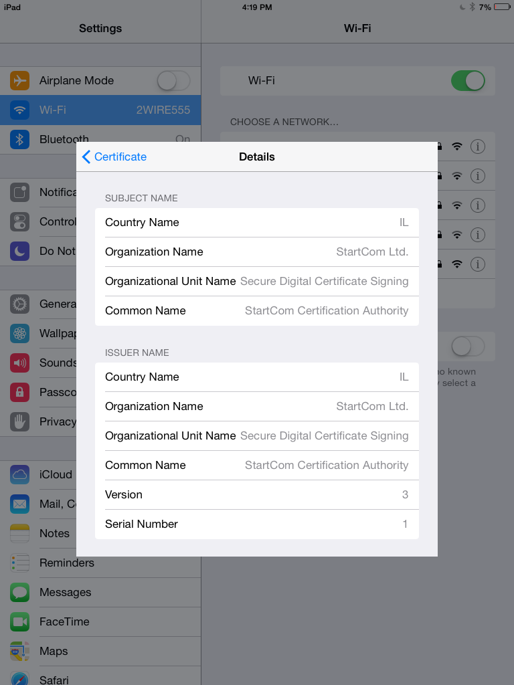Click the Serial Number row
Viewport: 514px width, 685px height.
(x=256, y=524)
